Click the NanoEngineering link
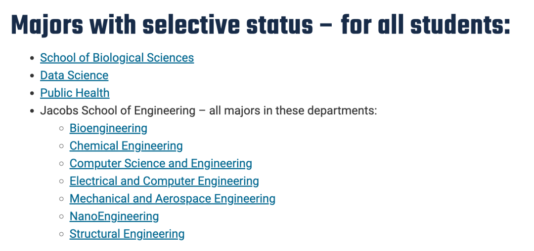 coord(114,216)
